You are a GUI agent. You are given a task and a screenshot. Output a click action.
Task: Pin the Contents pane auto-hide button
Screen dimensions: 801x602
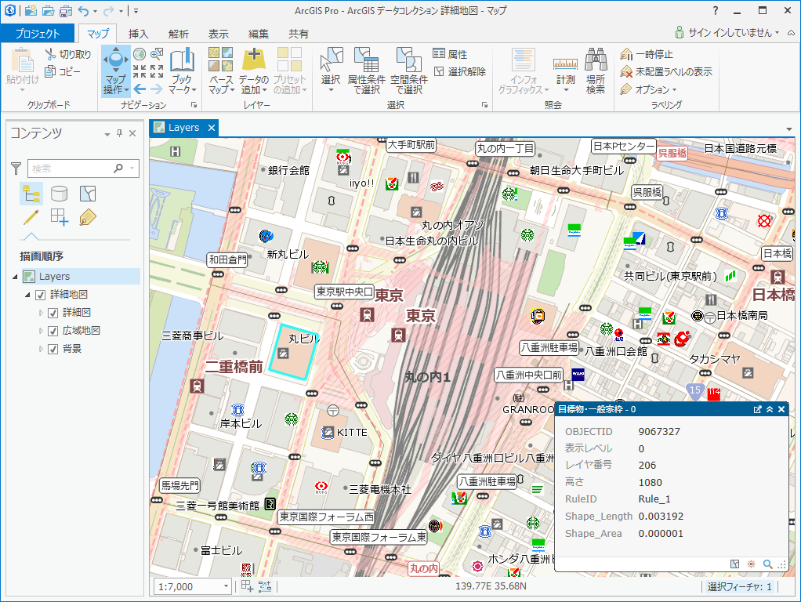click(x=120, y=133)
